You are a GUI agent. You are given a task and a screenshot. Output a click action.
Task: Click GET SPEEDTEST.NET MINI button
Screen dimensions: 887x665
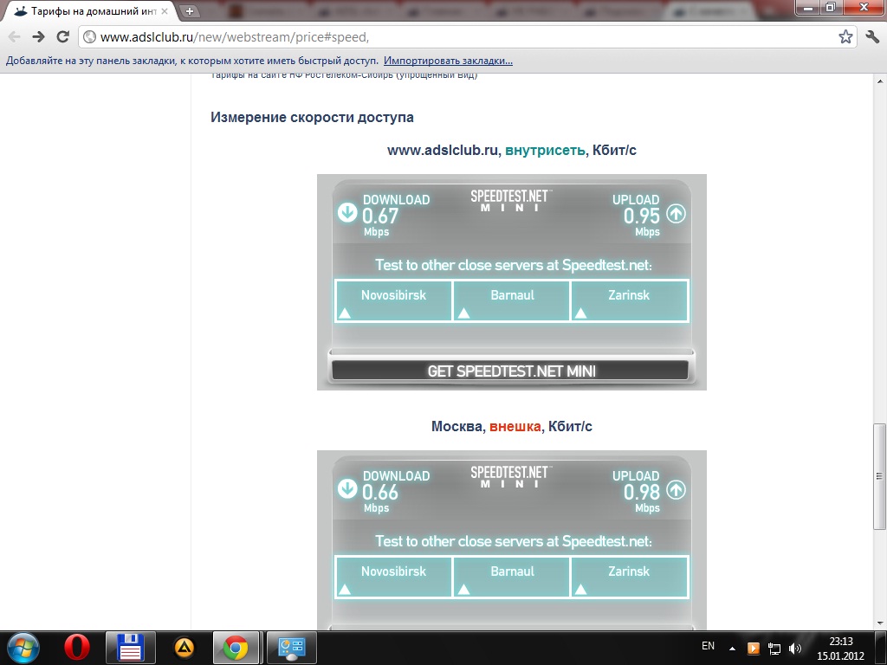point(511,371)
